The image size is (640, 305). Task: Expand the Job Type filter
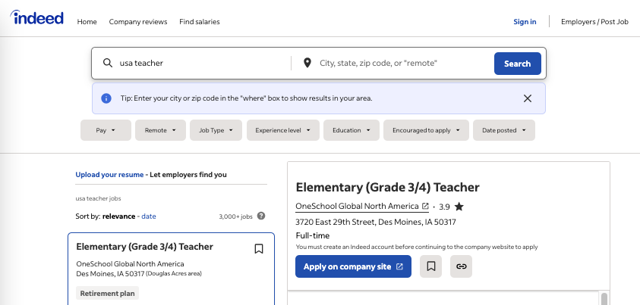216,130
